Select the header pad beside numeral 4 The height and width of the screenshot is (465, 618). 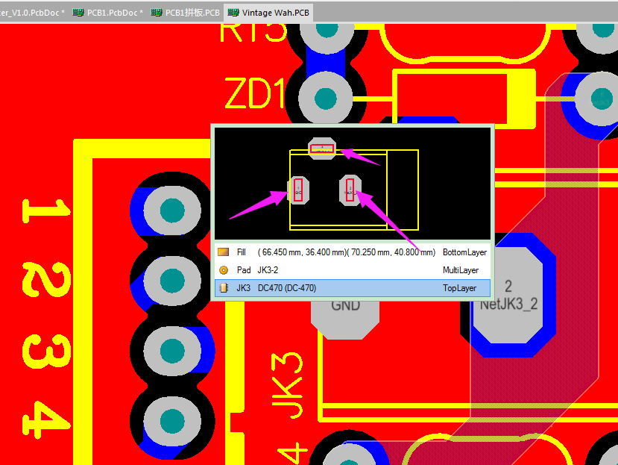point(172,422)
